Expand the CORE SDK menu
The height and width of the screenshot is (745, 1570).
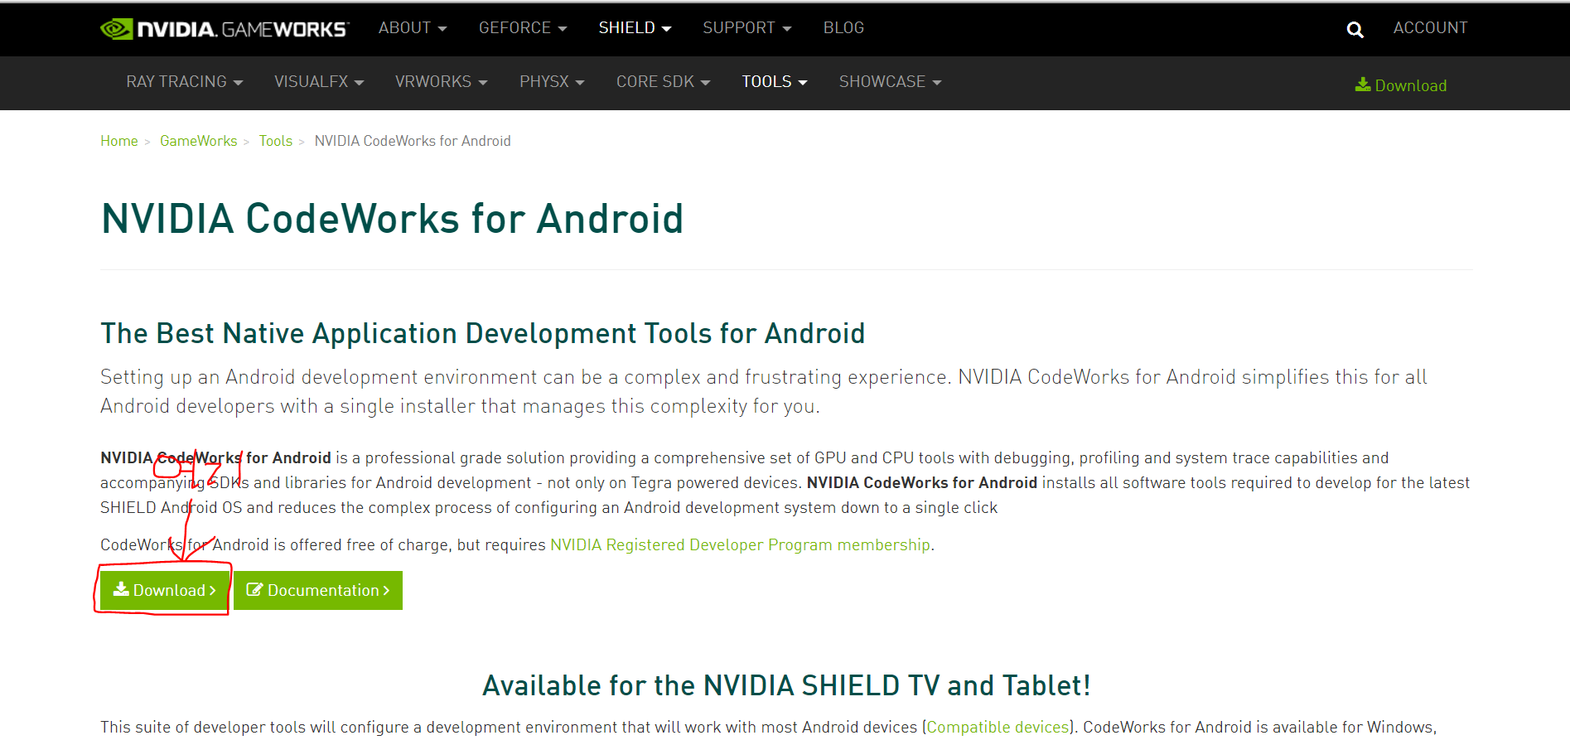click(663, 82)
